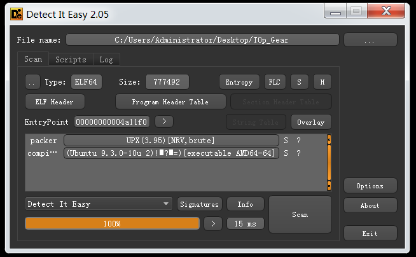The image size is (416, 257).
Task: Open the file browse button labeled "..."
Action: (370, 40)
